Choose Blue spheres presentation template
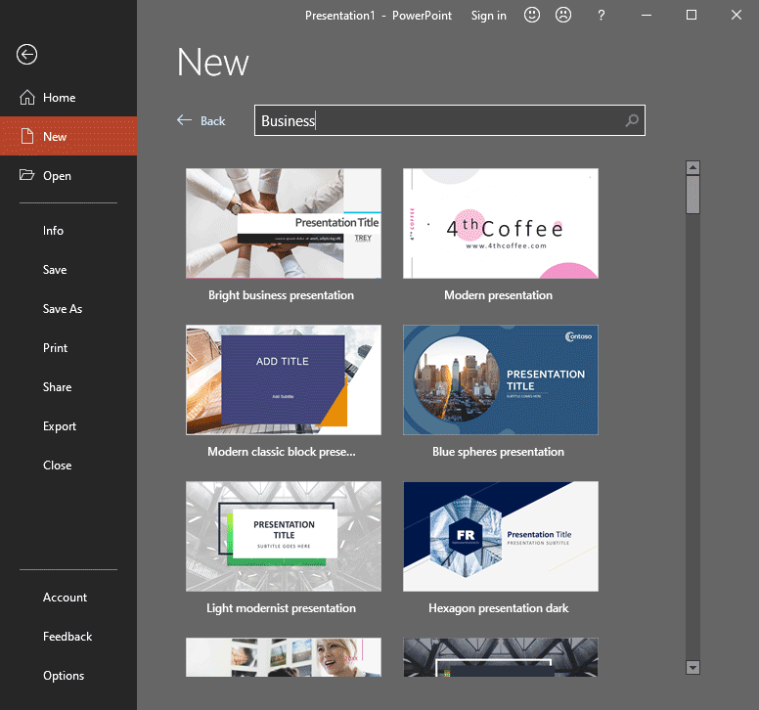The height and width of the screenshot is (710, 759). coord(501,380)
